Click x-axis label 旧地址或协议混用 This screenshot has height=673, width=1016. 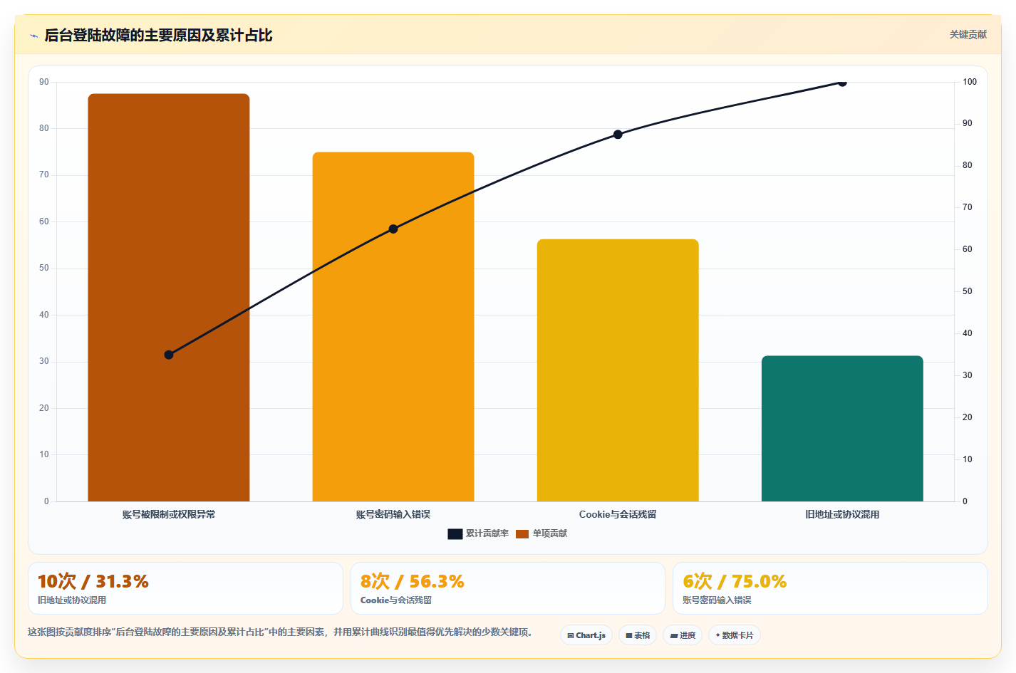[842, 514]
